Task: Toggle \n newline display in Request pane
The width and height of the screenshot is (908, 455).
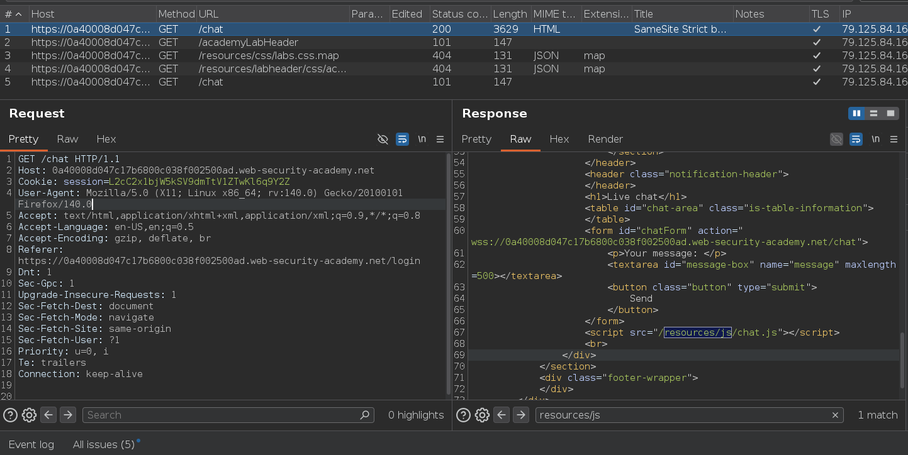Action: [x=422, y=140]
